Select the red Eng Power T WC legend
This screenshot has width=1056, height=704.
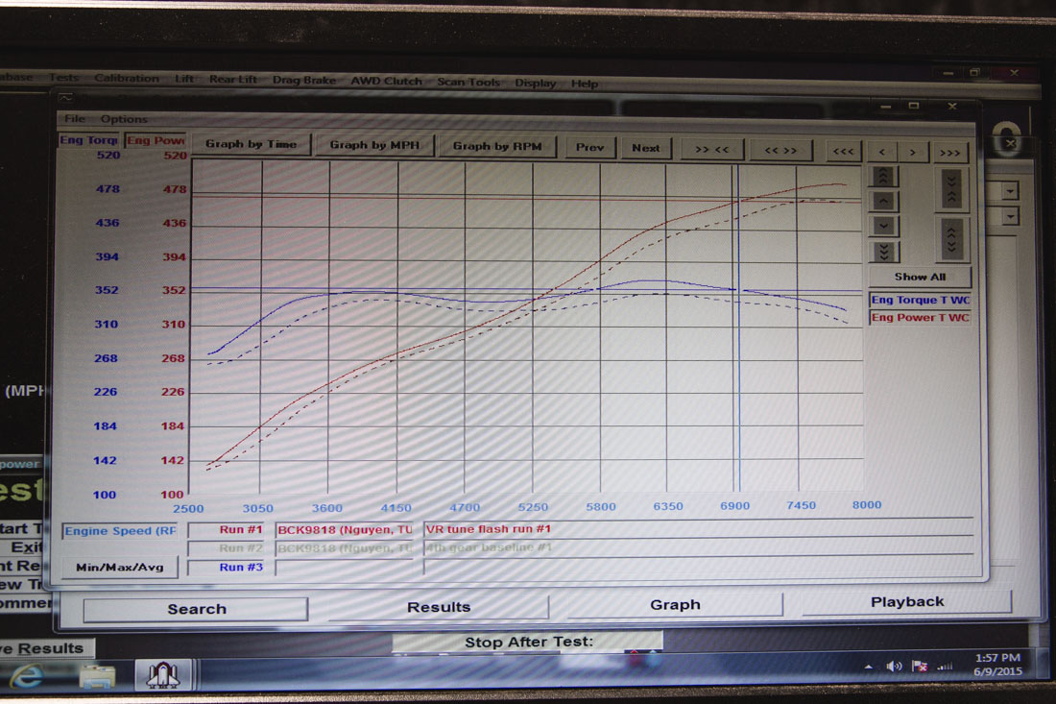(920, 318)
